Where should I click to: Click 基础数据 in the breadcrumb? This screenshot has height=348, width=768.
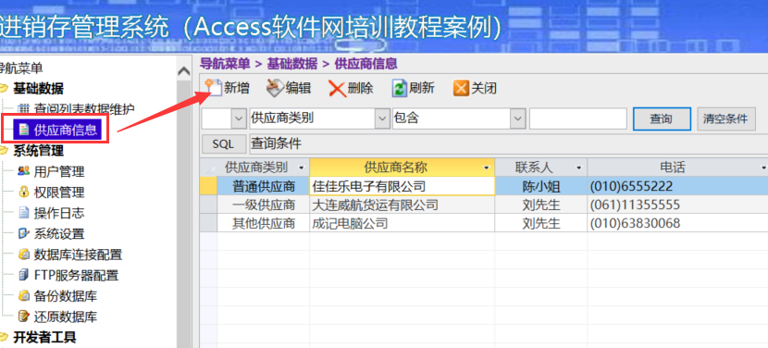tap(291, 63)
